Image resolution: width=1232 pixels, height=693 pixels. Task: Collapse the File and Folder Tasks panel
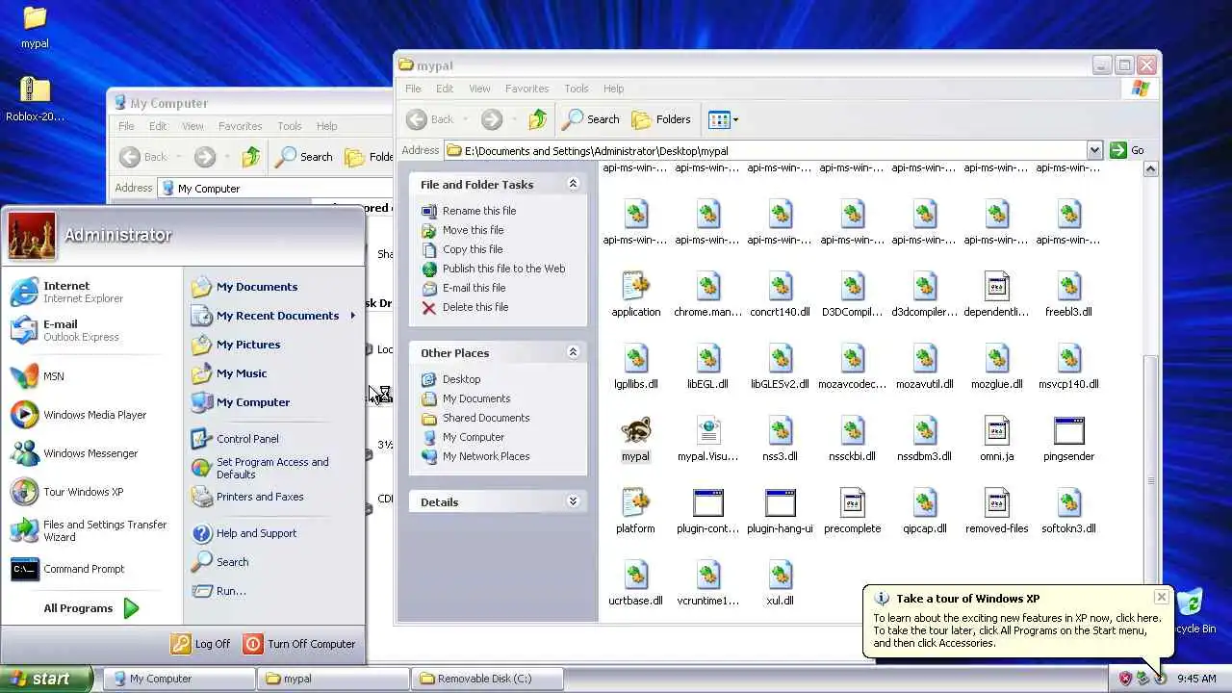click(x=573, y=184)
